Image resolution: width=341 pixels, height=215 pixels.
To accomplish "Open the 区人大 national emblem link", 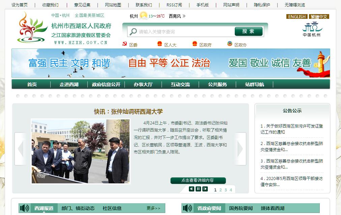I will tap(160, 44).
